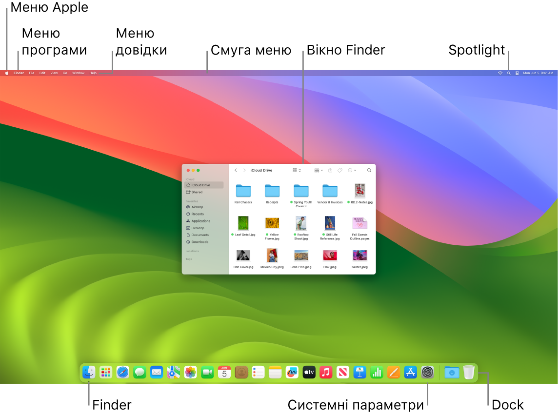Click the Share icon in Finder toolbar
The width and height of the screenshot is (559, 415).
click(330, 170)
